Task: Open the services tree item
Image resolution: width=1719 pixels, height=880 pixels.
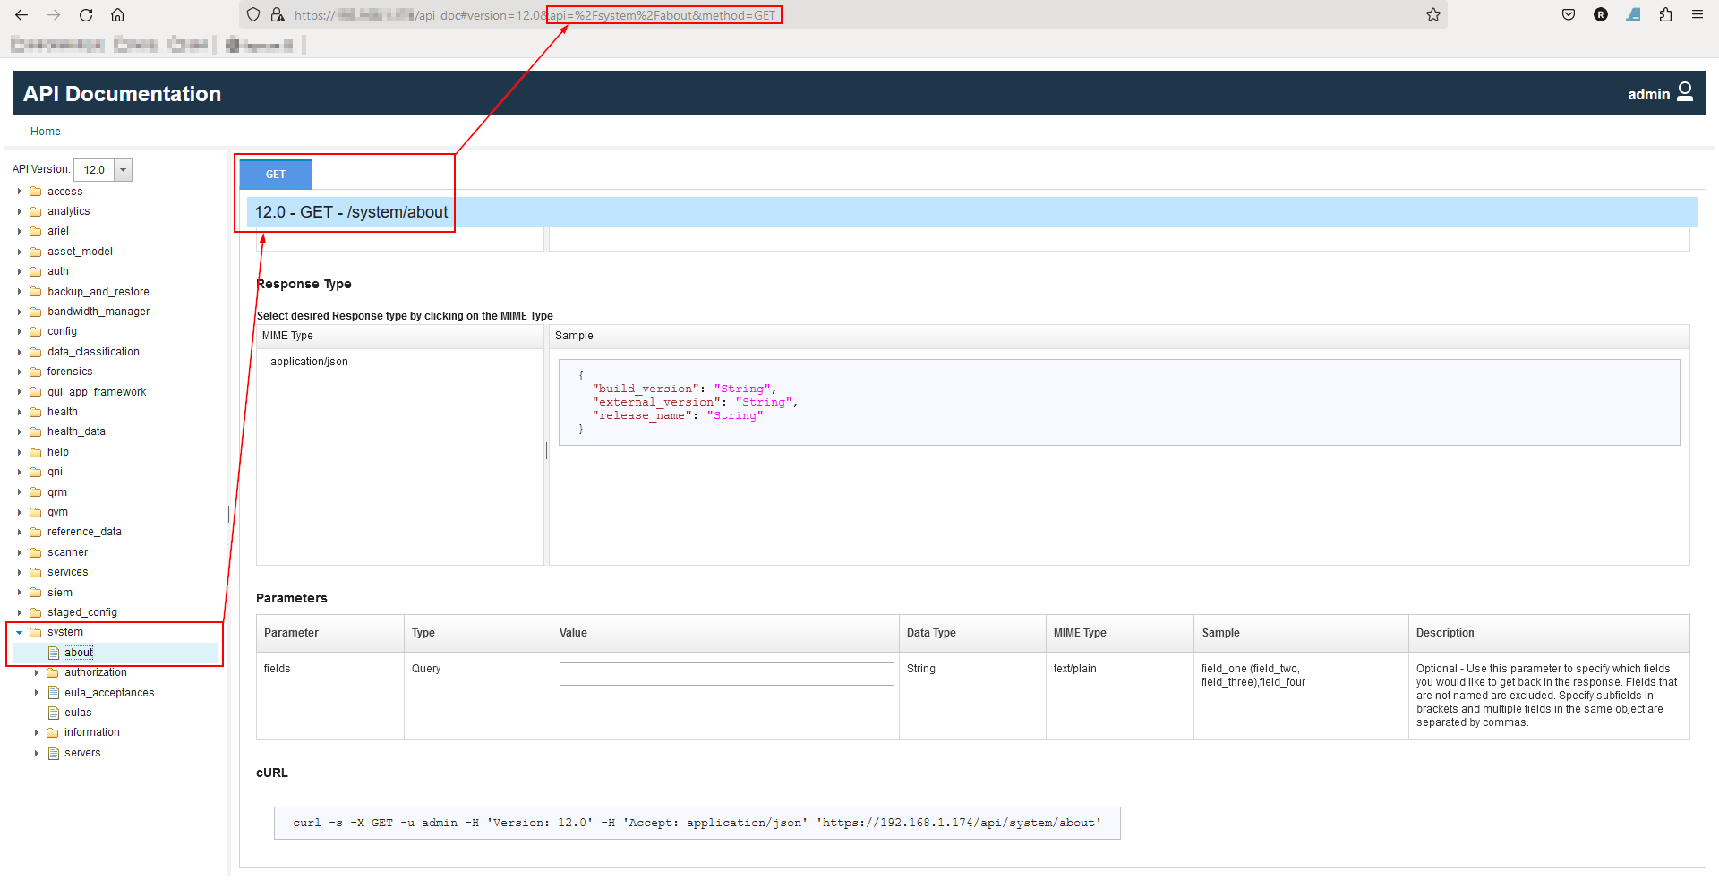Action: tap(68, 572)
